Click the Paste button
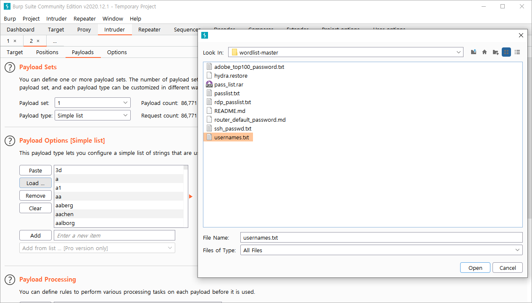The width and height of the screenshot is (532, 303). pos(35,170)
